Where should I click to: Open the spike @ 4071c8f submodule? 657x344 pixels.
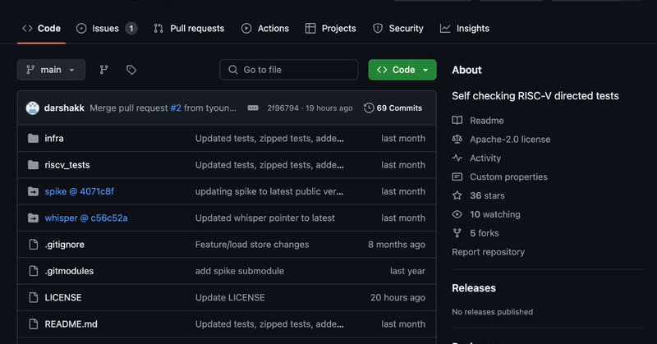pos(79,191)
